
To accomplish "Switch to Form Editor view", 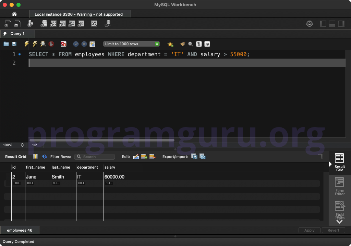I will 340,186.
